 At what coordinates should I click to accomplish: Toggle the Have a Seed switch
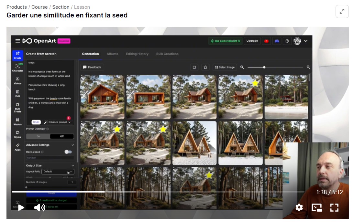(68, 152)
